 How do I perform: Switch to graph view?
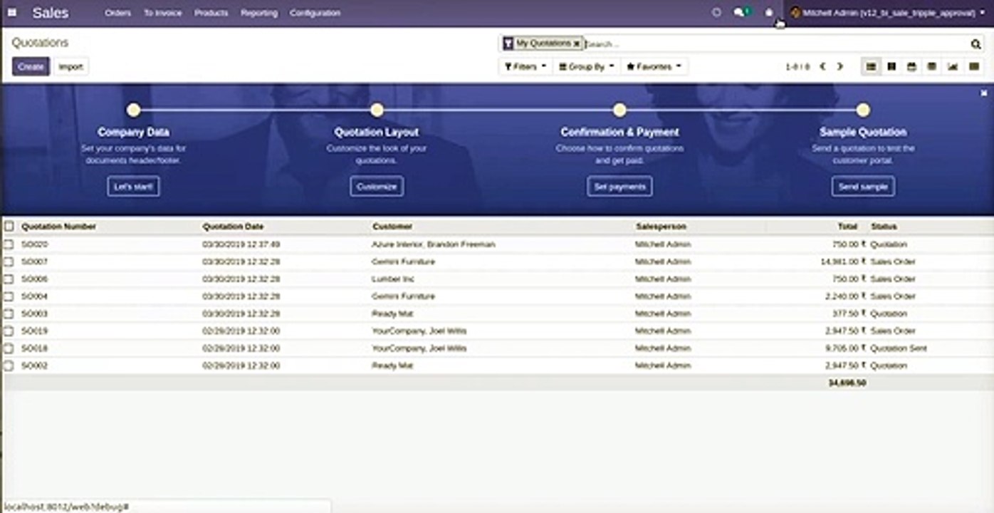pyautogui.click(x=952, y=66)
